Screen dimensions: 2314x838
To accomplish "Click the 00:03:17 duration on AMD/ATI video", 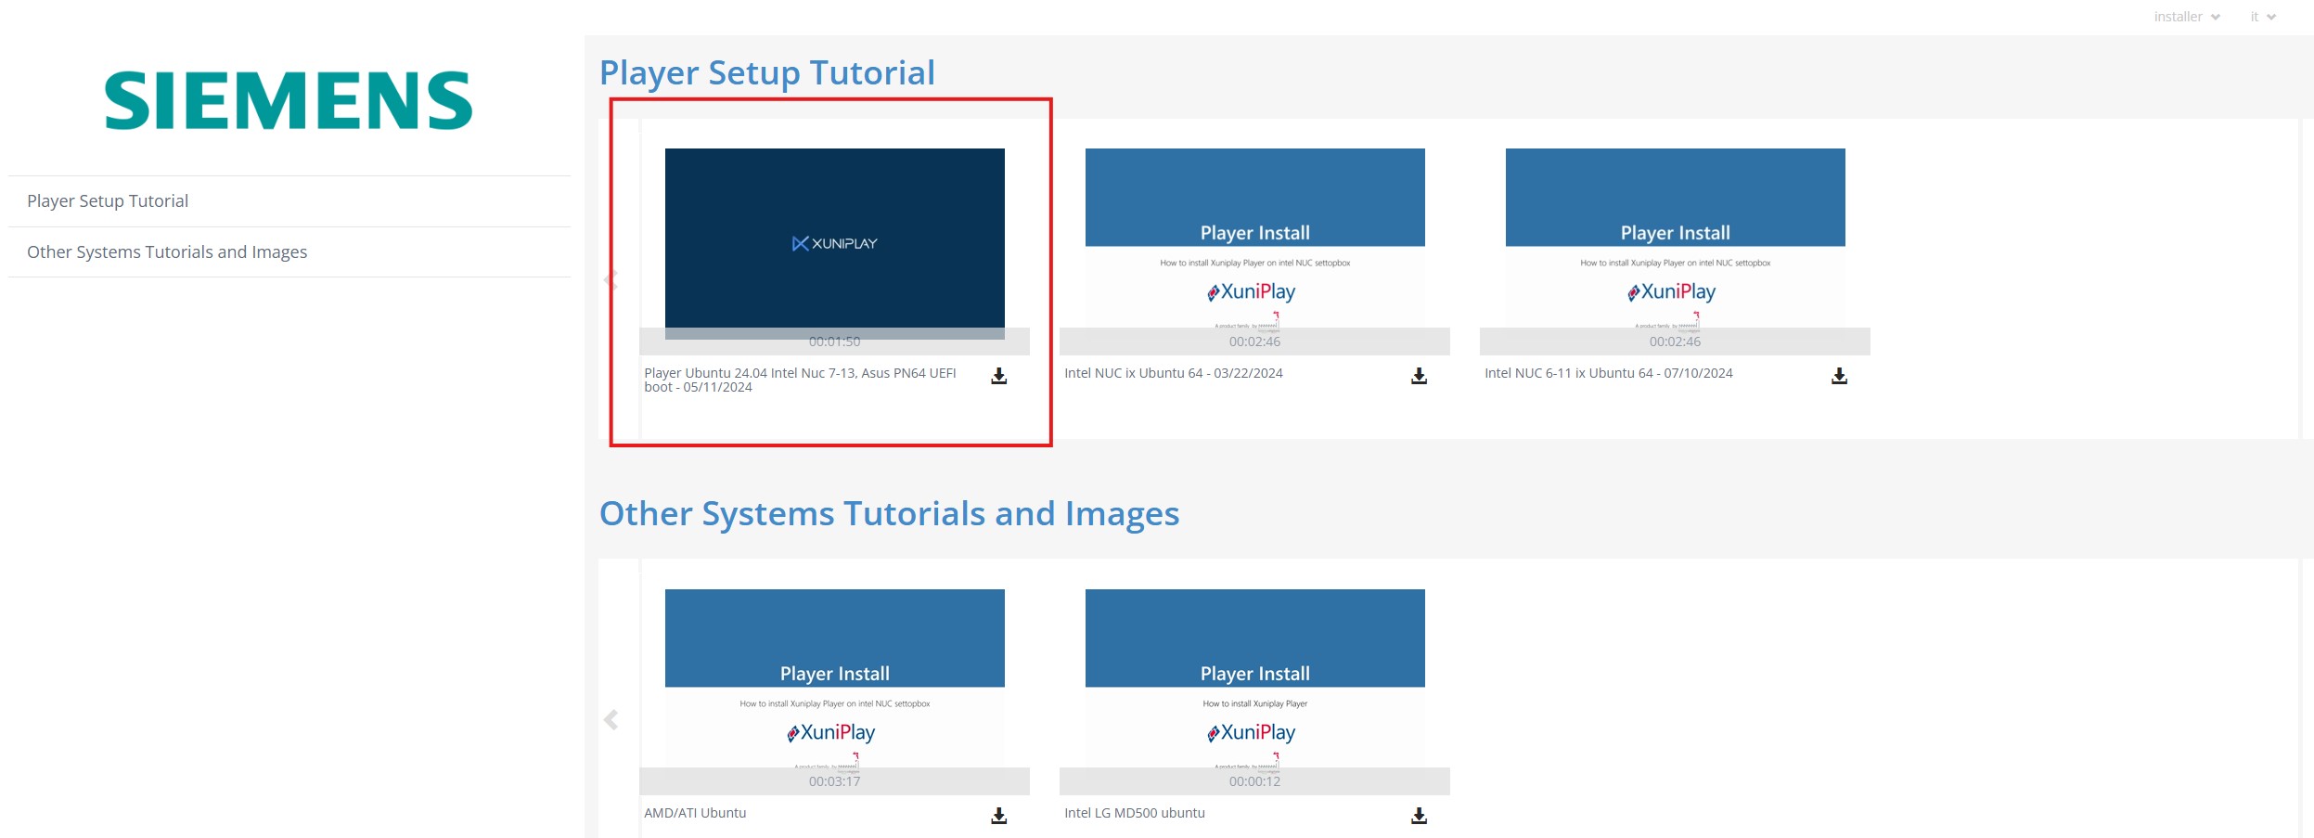I will 834,781.
